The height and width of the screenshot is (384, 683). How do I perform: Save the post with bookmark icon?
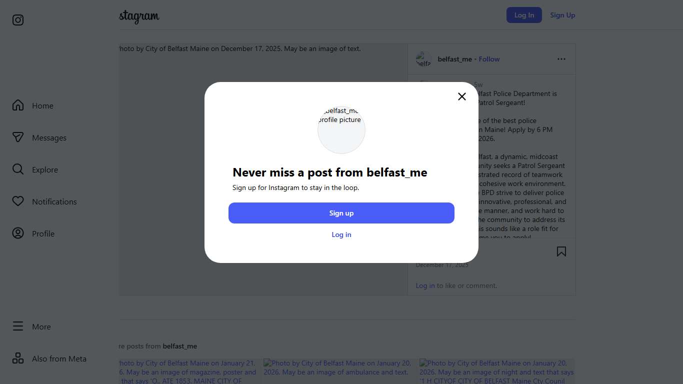561,251
